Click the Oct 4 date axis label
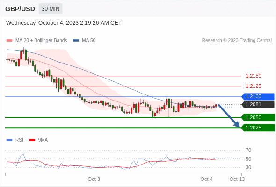Screen dimensions: 276x187 click(206, 179)
